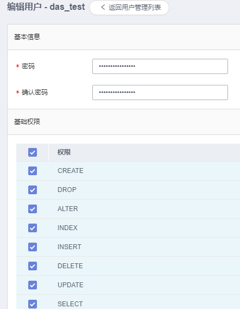Focus the 密码 password input field
Image resolution: width=240 pixels, height=309 pixels.
click(160, 66)
